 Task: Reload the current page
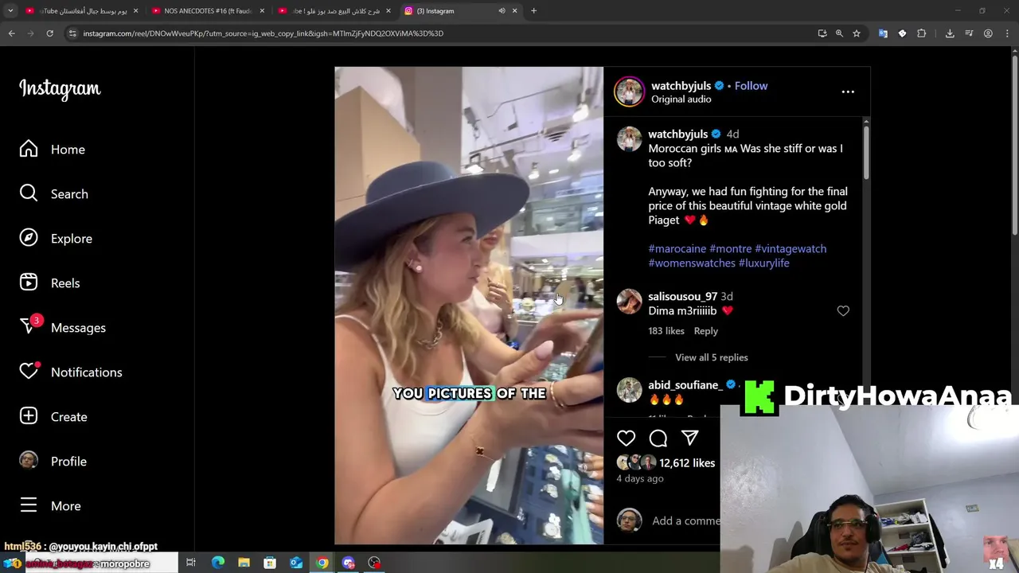(x=49, y=33)
